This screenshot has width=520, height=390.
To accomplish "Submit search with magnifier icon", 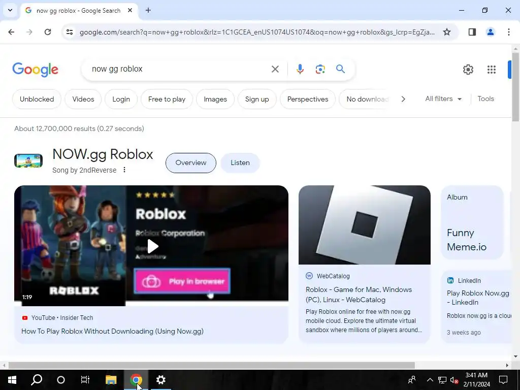I will point(340,69).
